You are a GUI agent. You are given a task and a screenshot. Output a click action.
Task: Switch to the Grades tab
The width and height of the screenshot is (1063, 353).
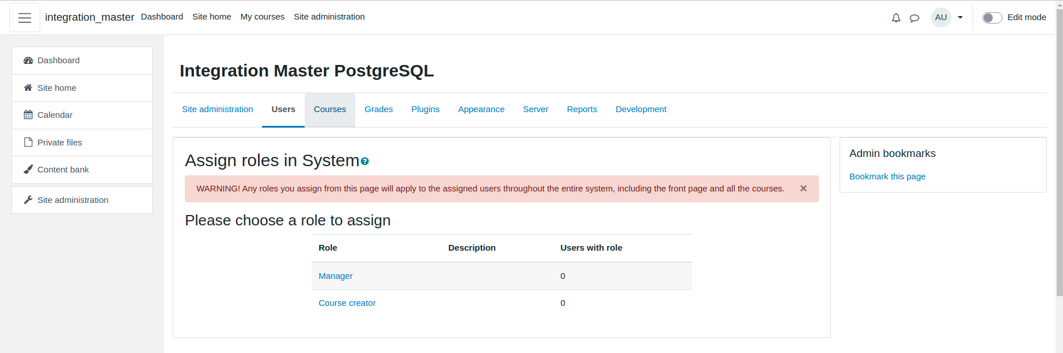[379, 109]
